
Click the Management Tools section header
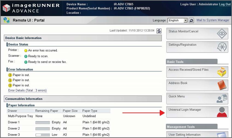click(x=192, y=127)
